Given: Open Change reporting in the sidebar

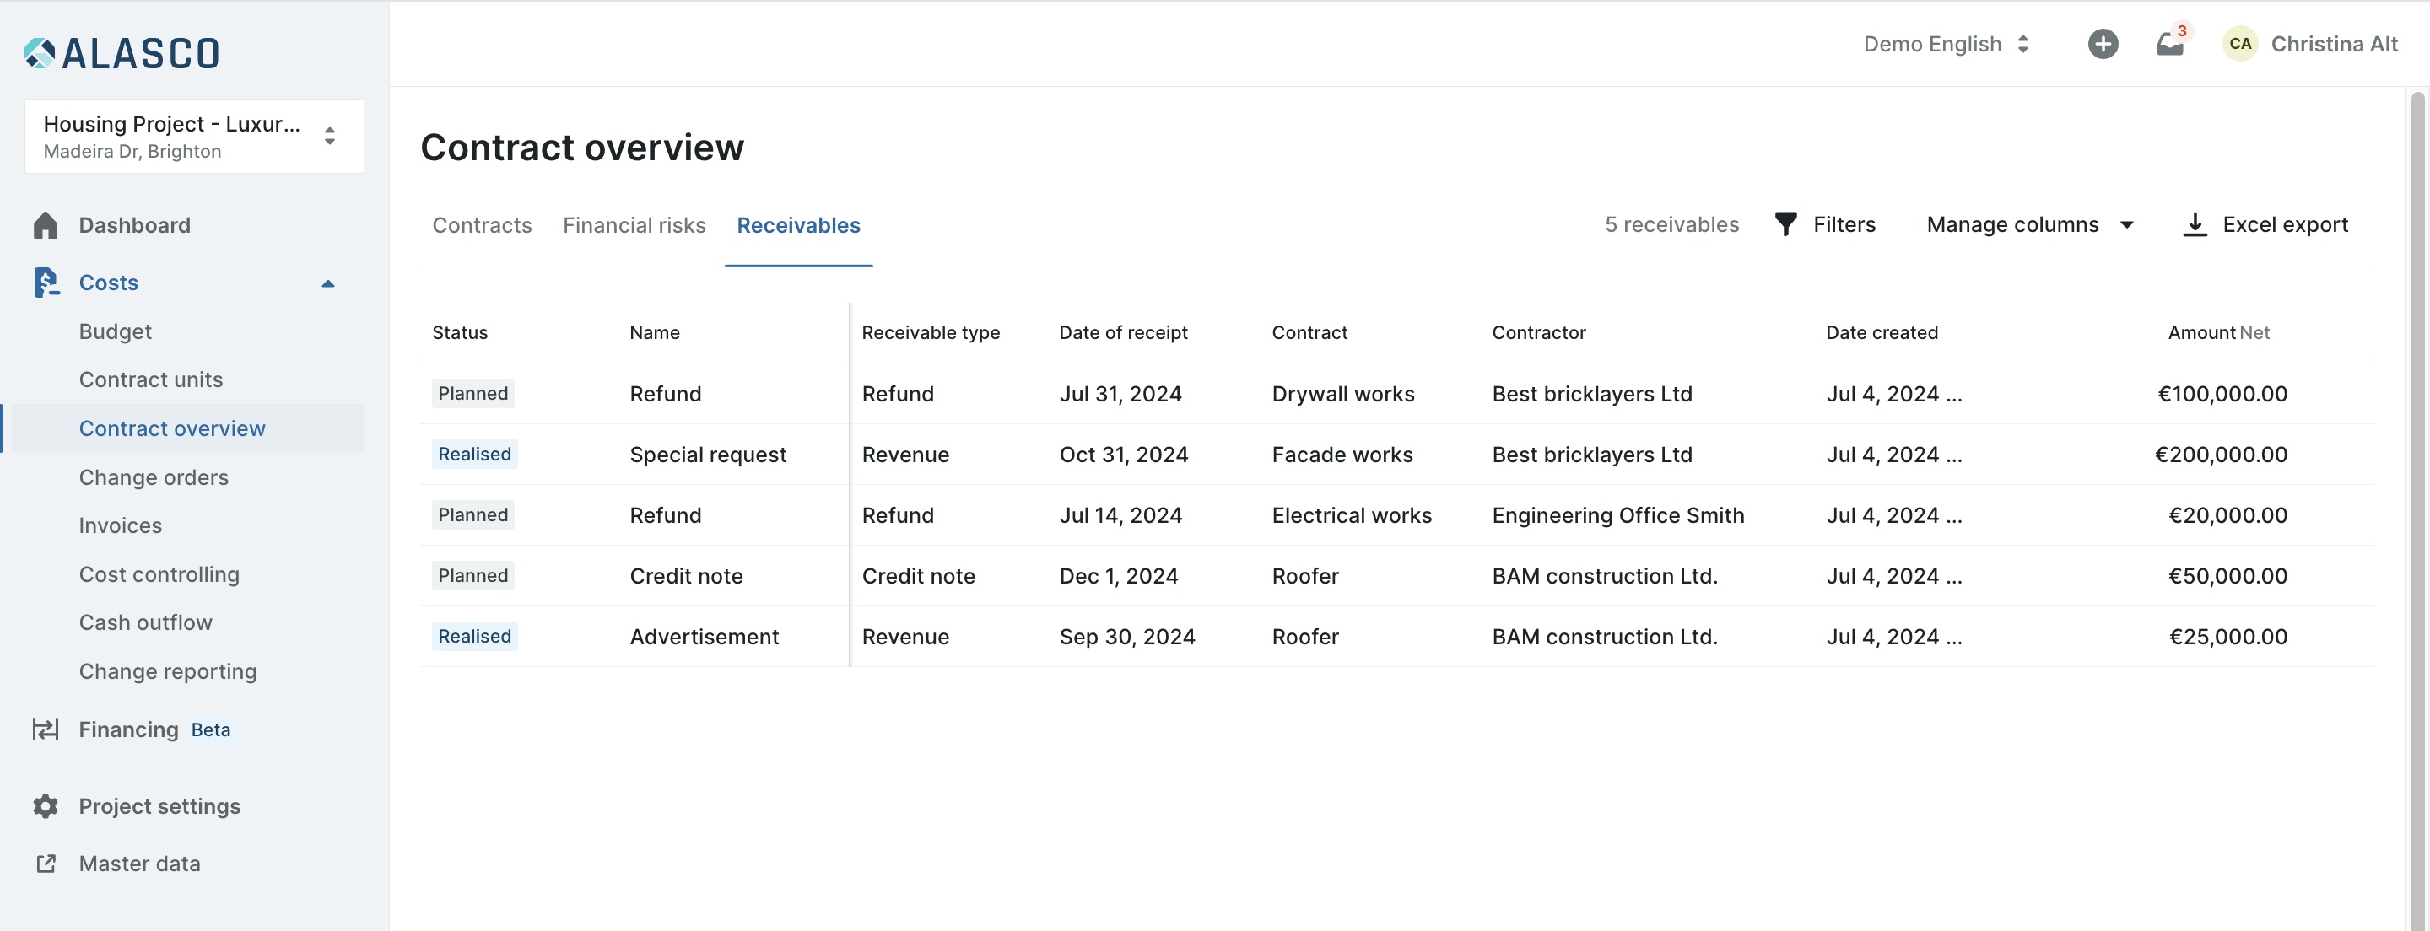Looking at the screenshot, I should (x=168, y=671).
